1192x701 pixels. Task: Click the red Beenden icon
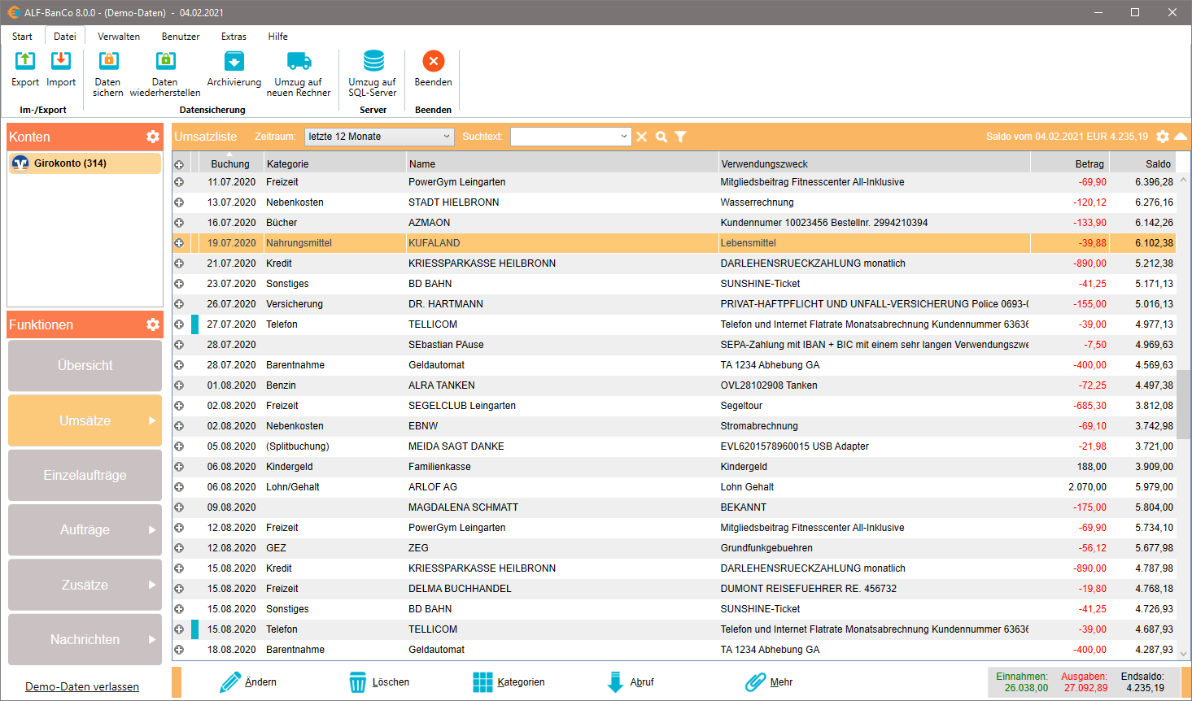[x=434, y=61]
